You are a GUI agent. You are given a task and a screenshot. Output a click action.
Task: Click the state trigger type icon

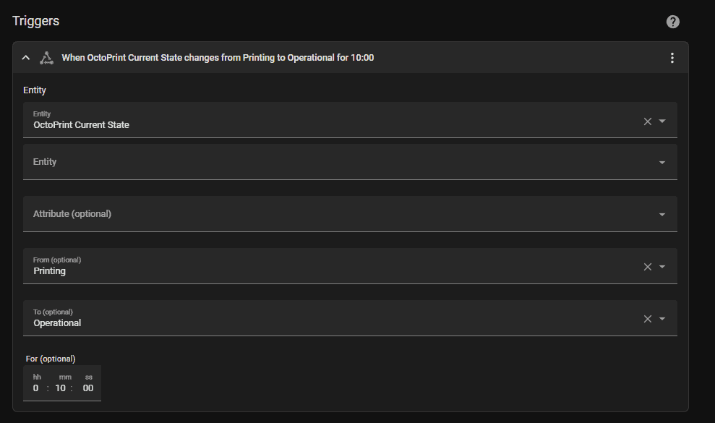click(x=46, y=58)
